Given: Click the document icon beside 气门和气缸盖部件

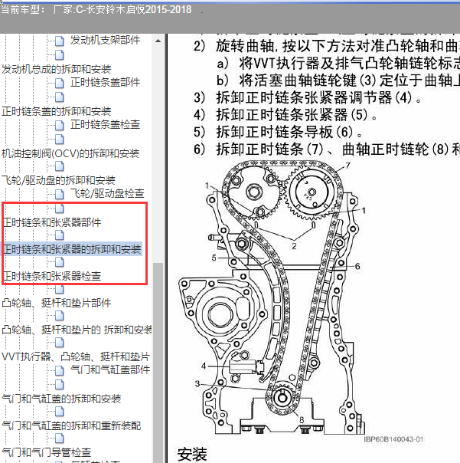Looking at the screenshot, I should click(59, 370).
